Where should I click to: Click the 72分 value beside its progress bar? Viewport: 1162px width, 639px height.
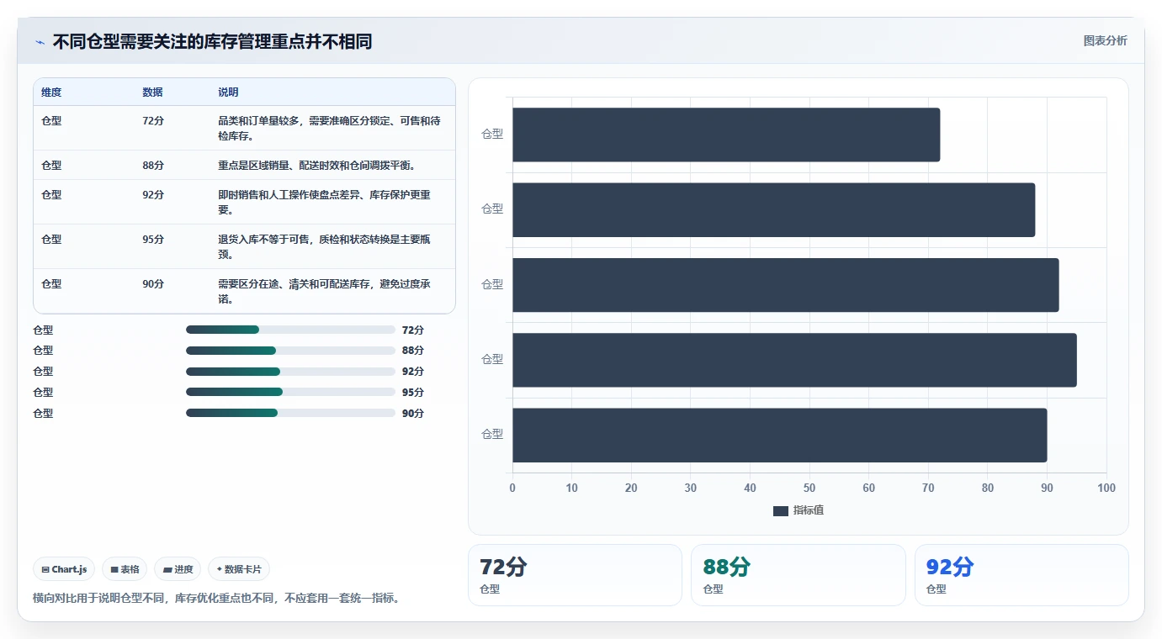(413, 330)
